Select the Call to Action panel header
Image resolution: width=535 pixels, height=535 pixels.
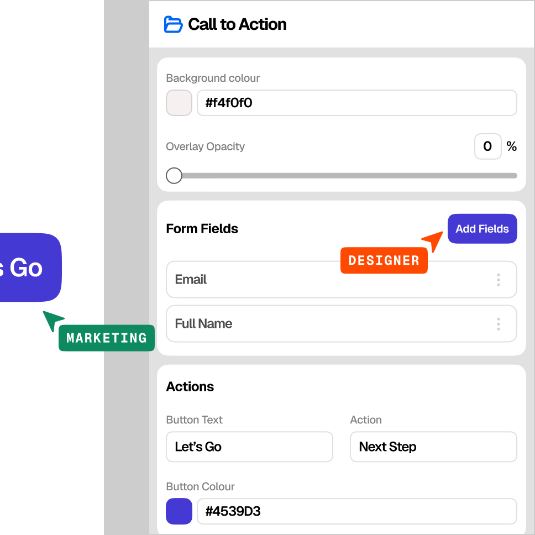(237, 24)
